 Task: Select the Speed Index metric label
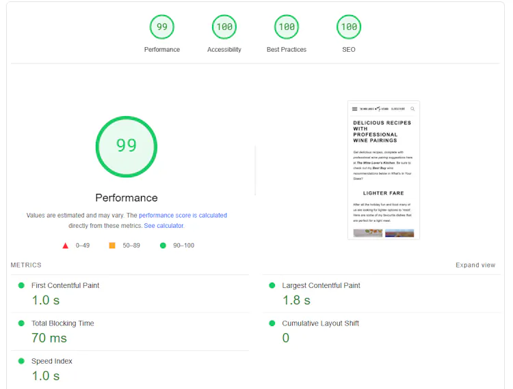[52, 361]
